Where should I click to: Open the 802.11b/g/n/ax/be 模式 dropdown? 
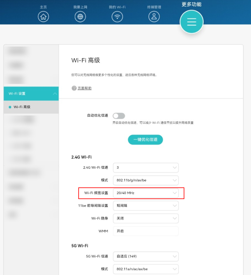146,180
